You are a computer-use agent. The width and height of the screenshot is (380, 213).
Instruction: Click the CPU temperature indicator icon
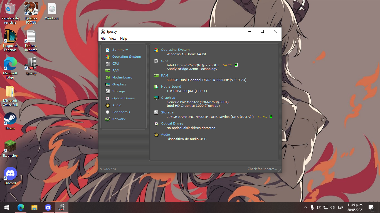[x=236, y=65]
